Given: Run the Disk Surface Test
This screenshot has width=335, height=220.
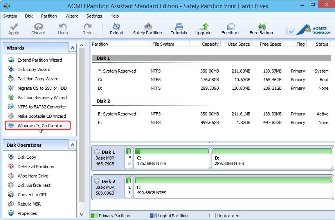Looking at the screenshot, I should coord(30,185).
